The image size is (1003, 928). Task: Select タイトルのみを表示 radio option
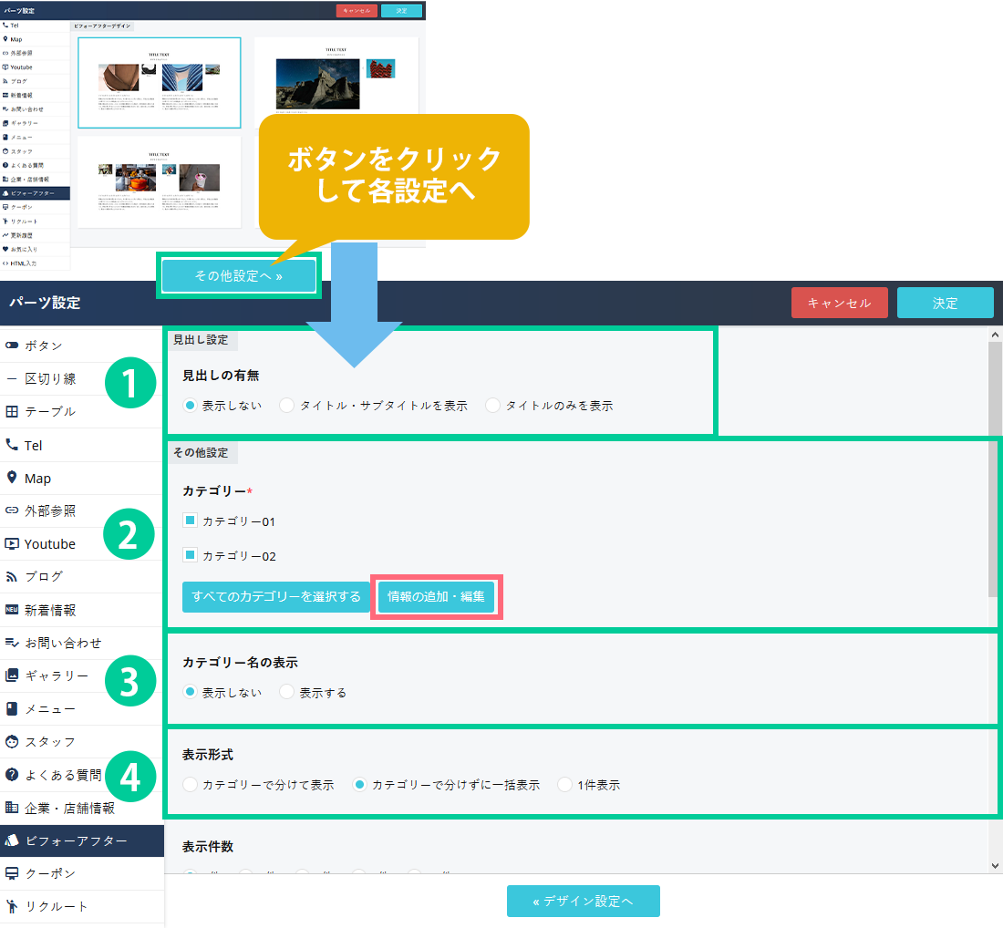493,406
